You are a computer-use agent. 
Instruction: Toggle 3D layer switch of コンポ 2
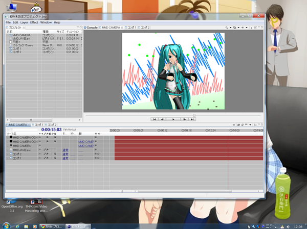[55, 154]
